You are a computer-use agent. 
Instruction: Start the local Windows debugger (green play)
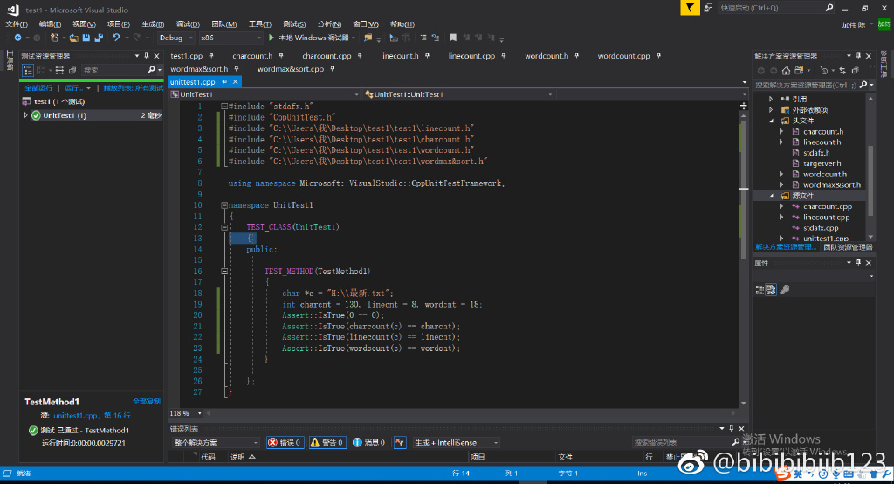(272, 38)
